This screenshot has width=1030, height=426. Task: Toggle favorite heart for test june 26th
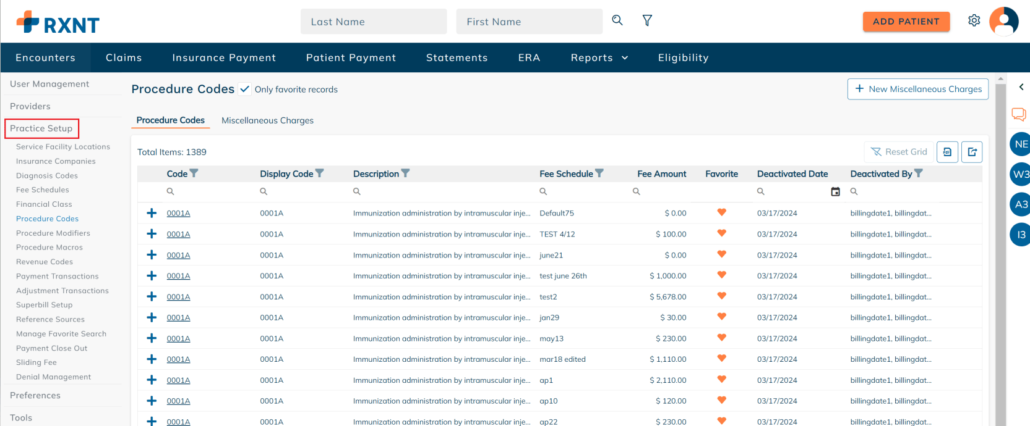pyautogui.click(x=721, y=275)
